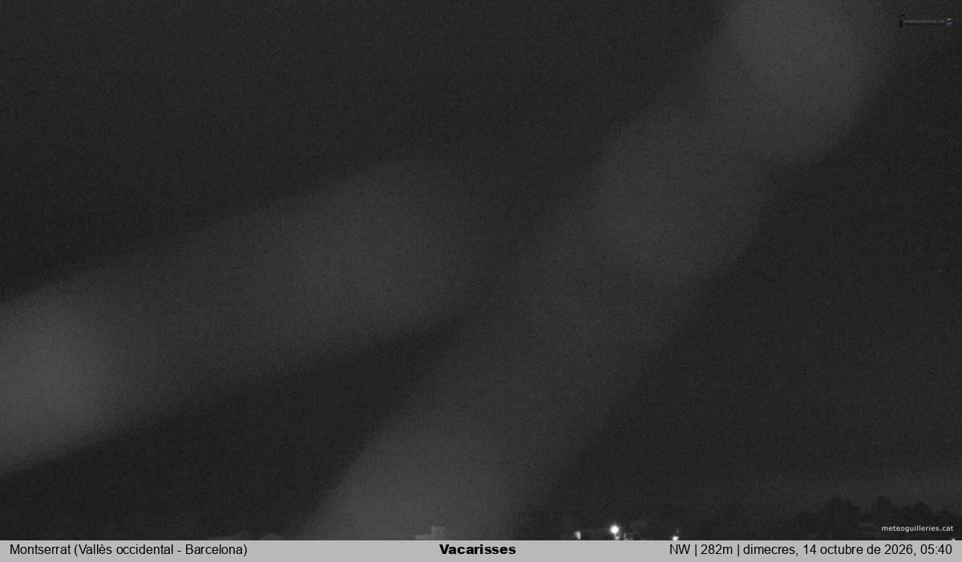This screenshot has width=962, height=562.
Task: Select the Vacarisses location title
Action: point(478,549)
